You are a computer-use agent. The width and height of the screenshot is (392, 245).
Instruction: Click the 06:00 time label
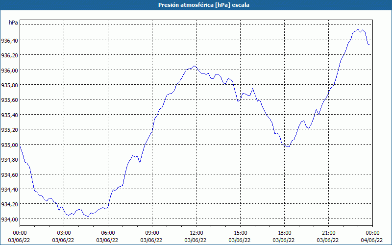point(108,233)
